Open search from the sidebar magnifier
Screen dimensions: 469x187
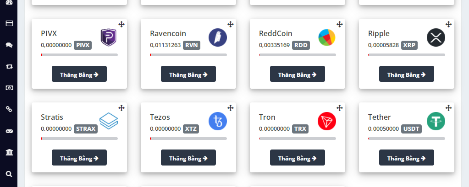pos(9,174)
